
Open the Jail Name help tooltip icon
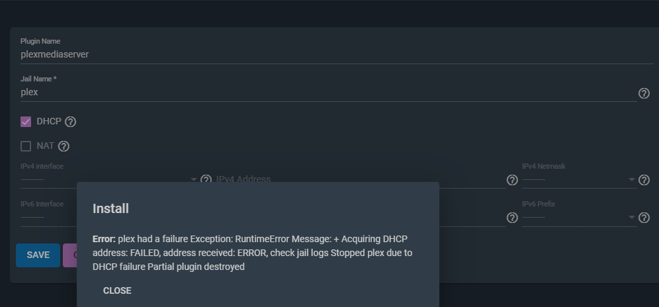pos(643,93)
